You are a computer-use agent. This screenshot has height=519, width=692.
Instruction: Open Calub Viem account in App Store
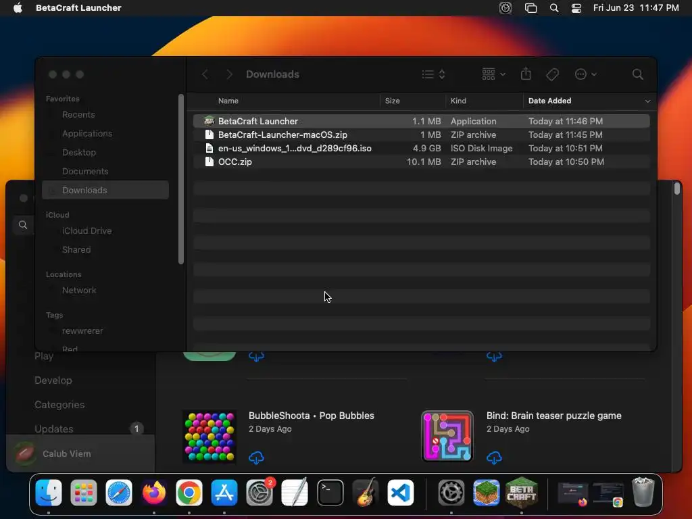tap(80, 453)
